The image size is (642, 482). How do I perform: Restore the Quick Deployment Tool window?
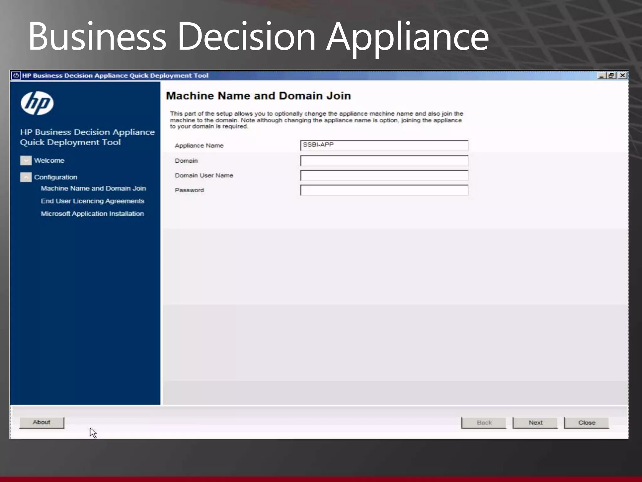(611, 76)
